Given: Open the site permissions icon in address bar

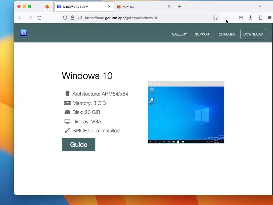Looking at the screenshot, I should pyautogui.click(x=80, y=18).
